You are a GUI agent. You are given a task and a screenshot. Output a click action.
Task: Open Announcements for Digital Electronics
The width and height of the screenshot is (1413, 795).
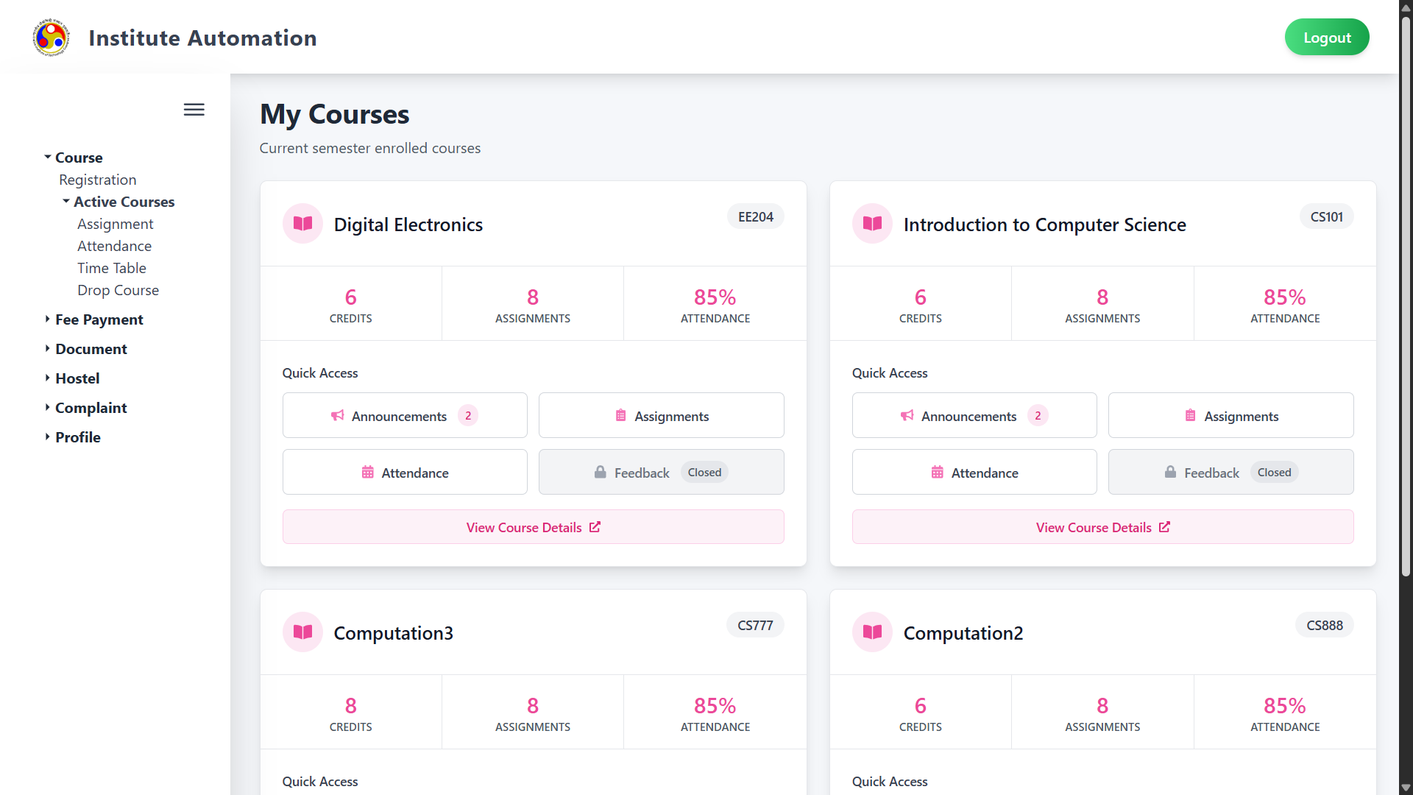(405, 416)
